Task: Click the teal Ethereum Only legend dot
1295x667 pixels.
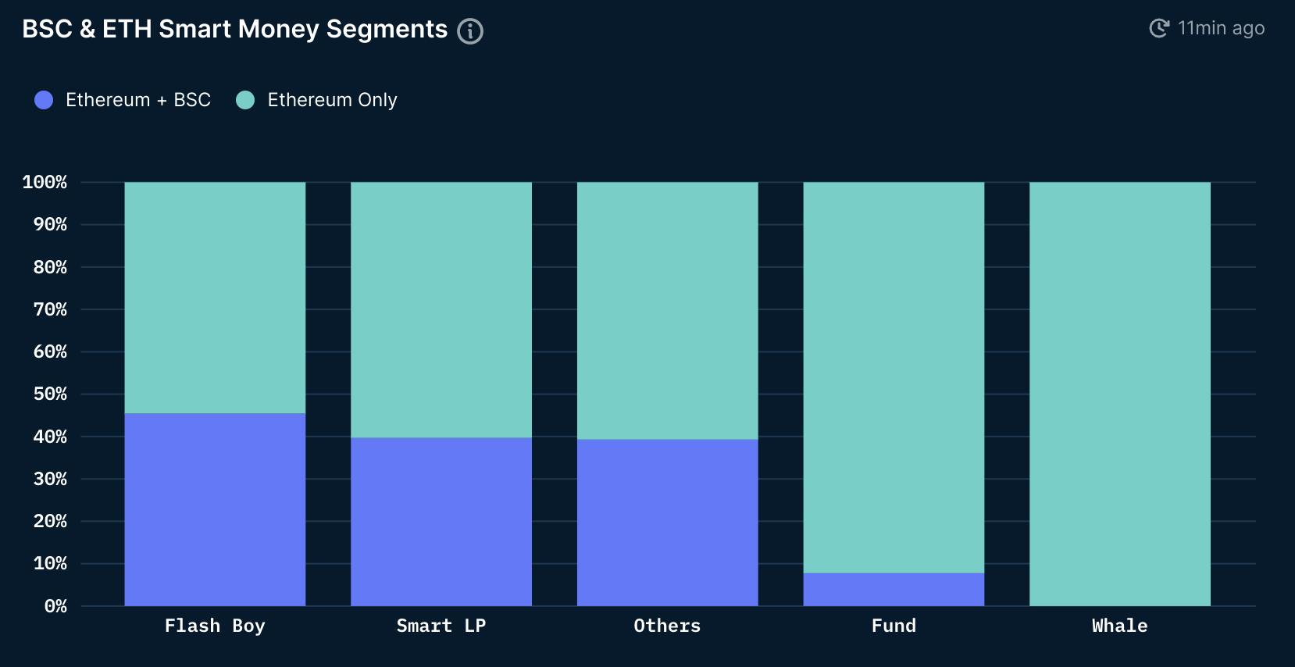Action: pyautogui.click(x=245, y=100)
